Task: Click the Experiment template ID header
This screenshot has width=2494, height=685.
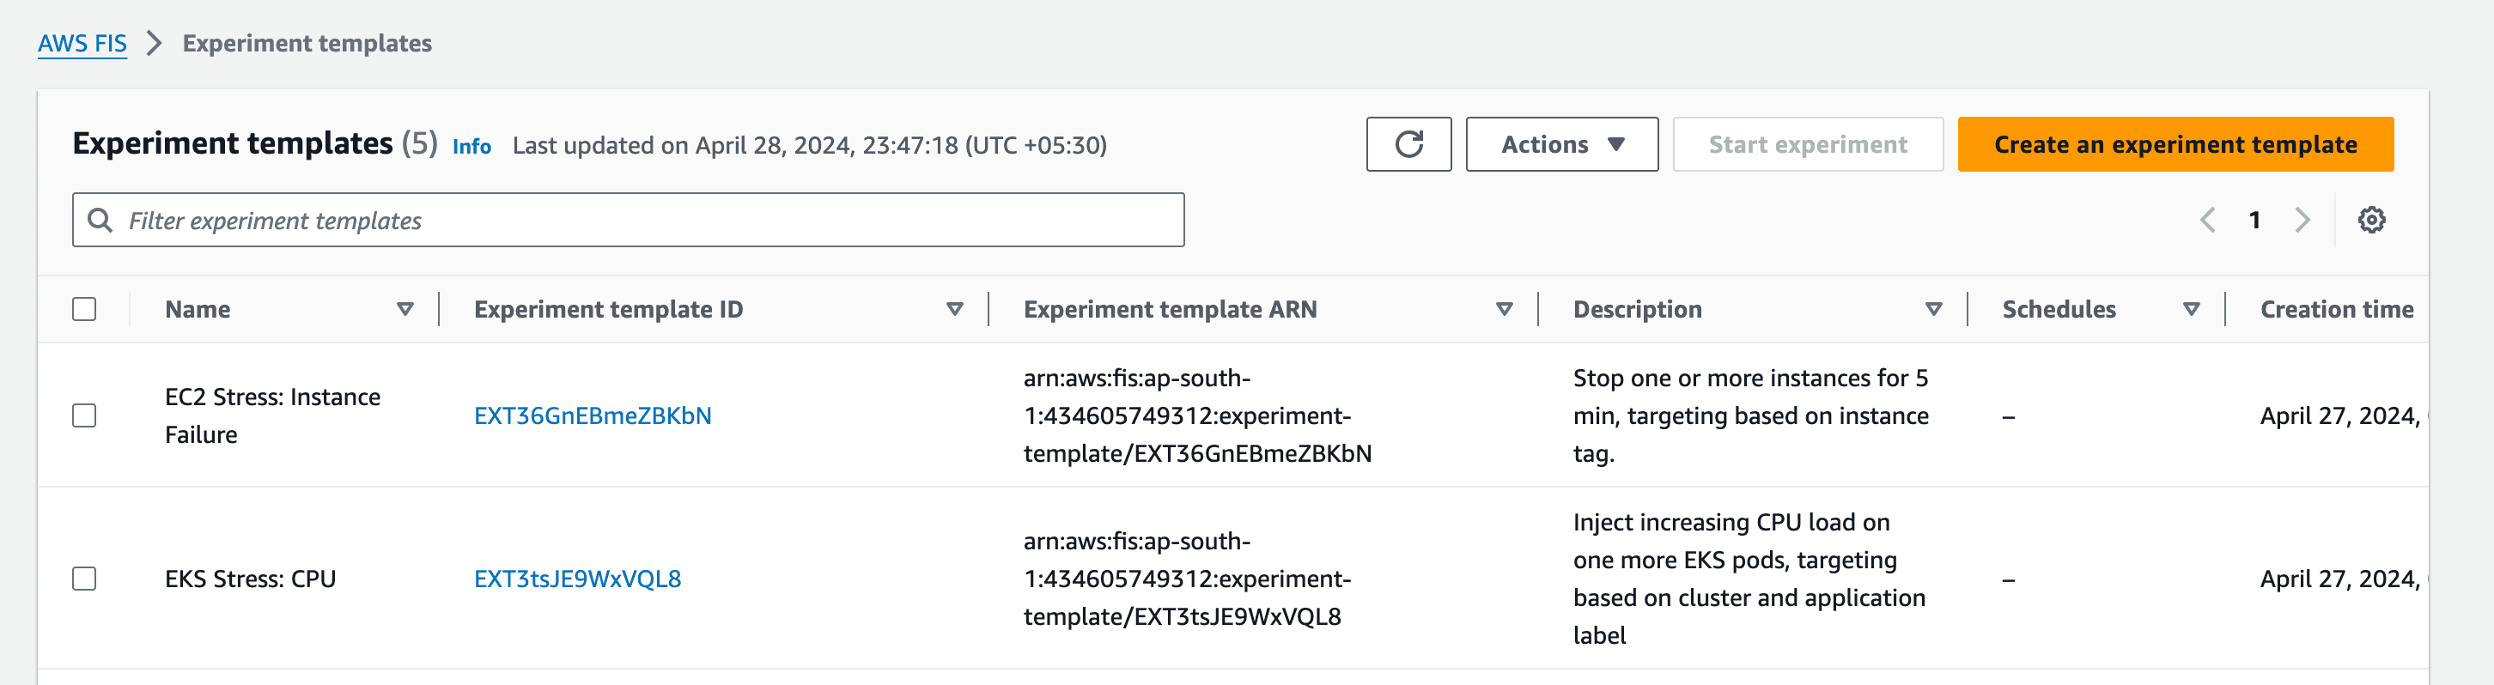Action: 608,309
